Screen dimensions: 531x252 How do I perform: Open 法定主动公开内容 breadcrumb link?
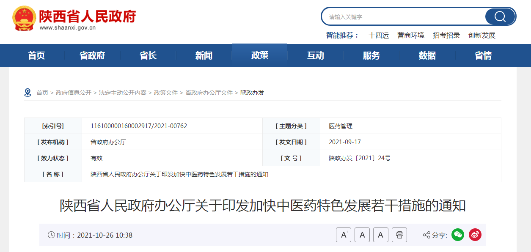click(123, 93)
